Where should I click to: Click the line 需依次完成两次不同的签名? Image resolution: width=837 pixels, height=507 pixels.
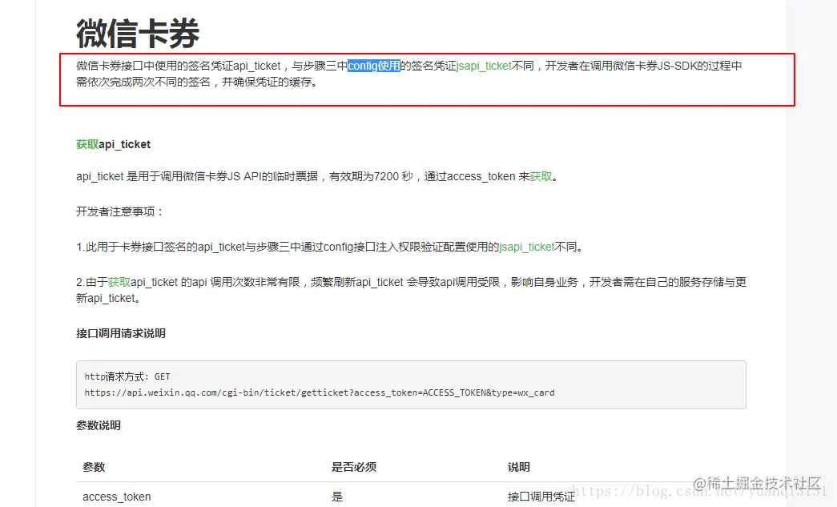(x=198, y=82)
